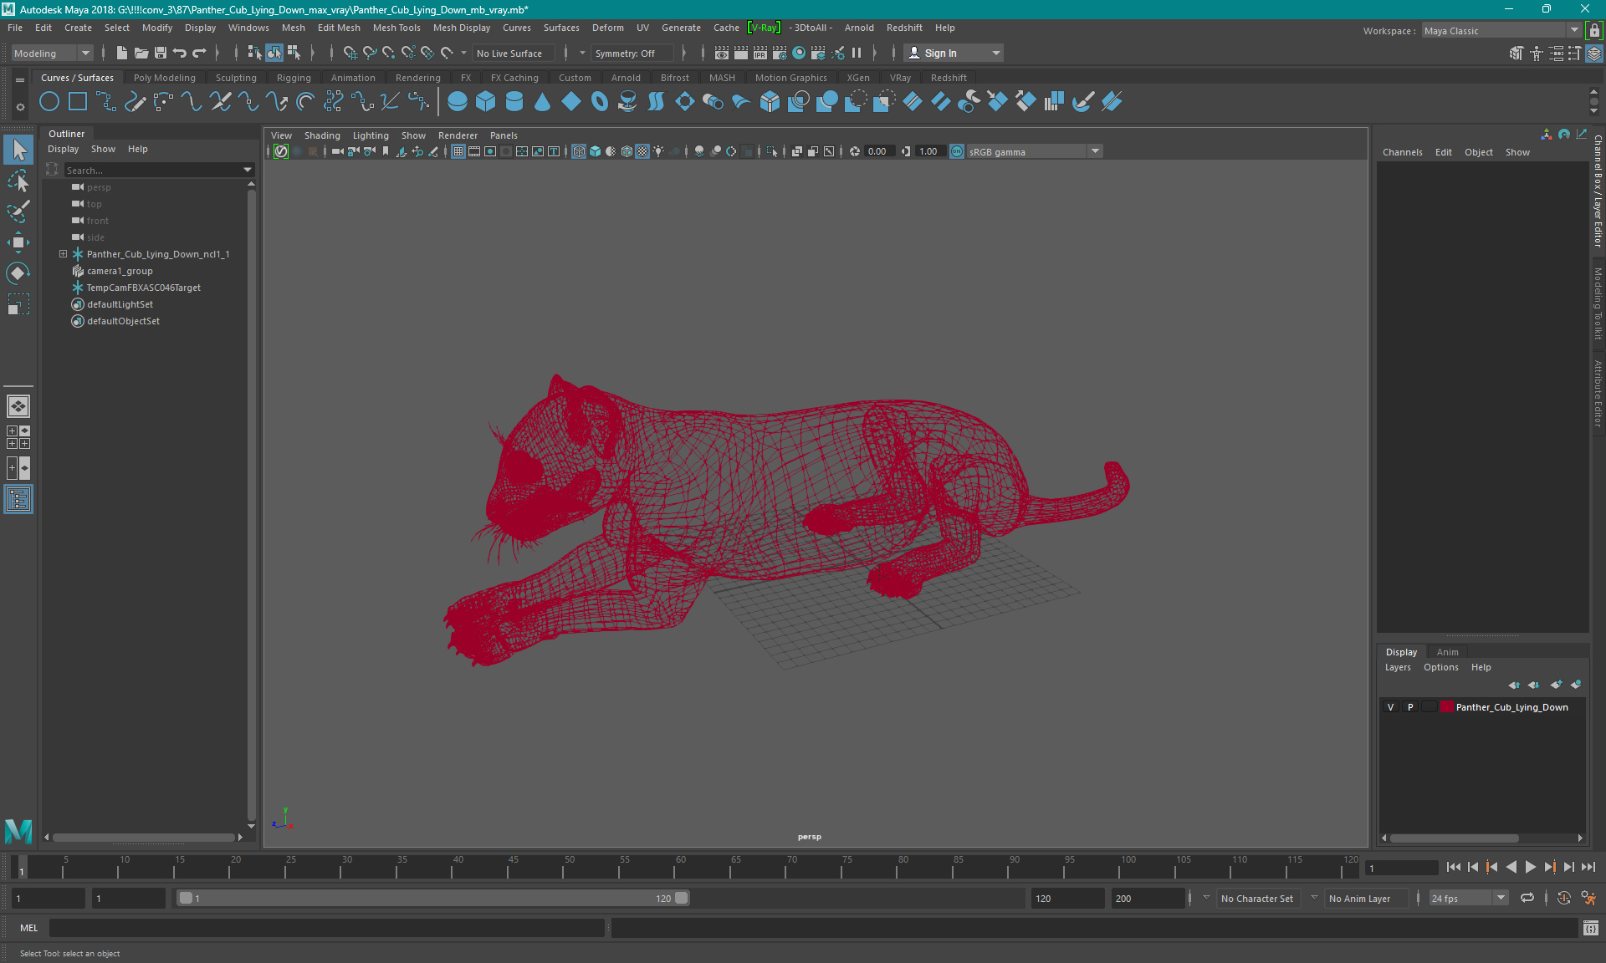Open the Workspace Maya Classic dropdown

pos(1501,31)
